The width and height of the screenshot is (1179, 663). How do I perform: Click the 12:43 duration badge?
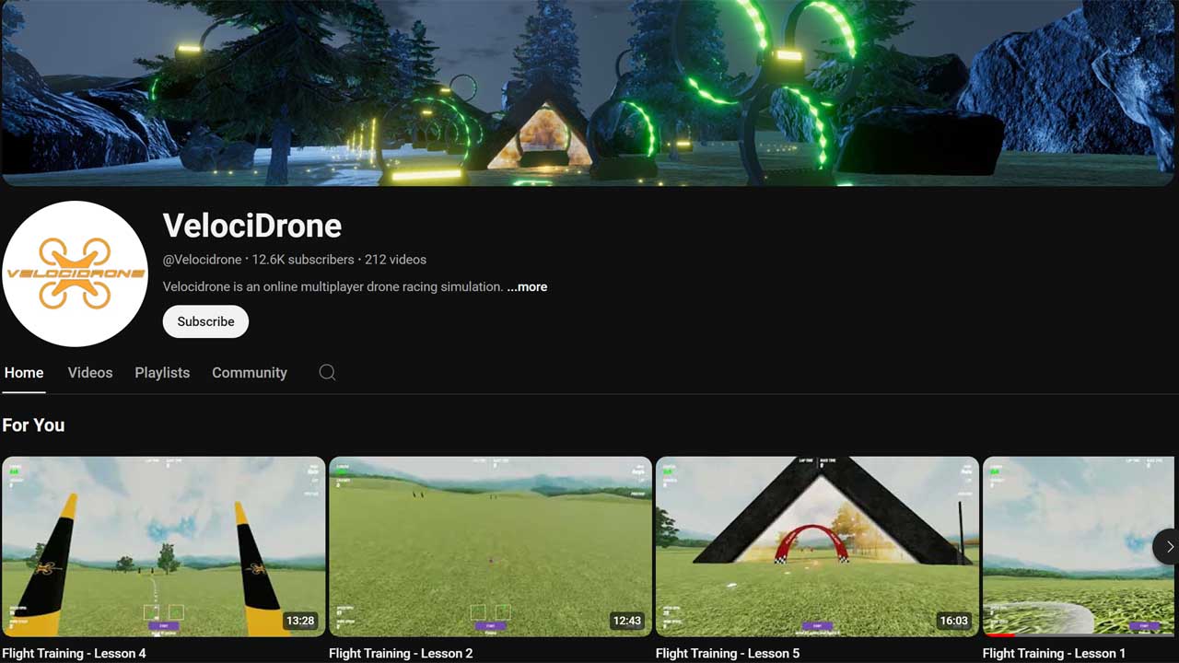click(627, 621)
